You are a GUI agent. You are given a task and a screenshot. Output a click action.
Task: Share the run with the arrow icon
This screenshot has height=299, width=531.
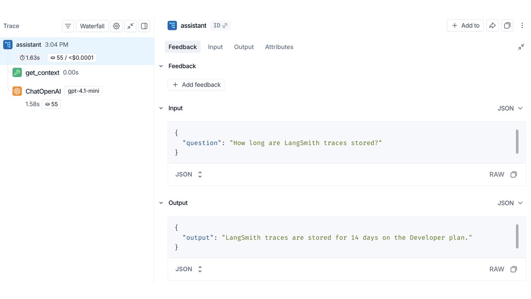[492, 26]
